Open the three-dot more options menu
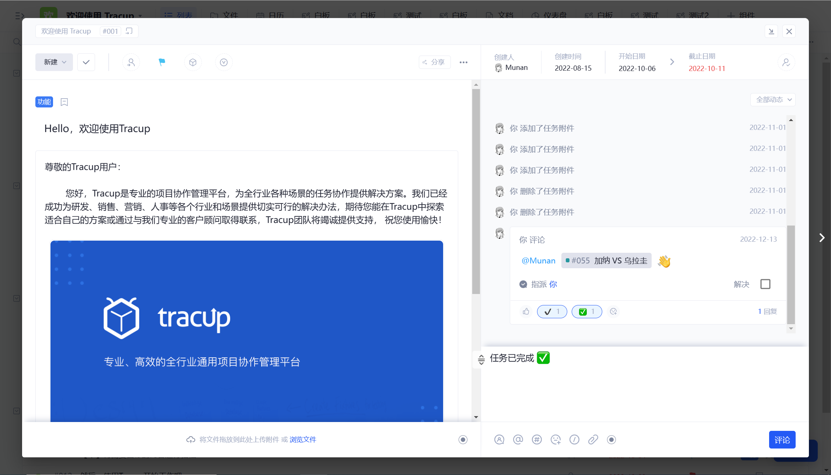This screenshot has width=831, height=475. (x=463, y=62)
